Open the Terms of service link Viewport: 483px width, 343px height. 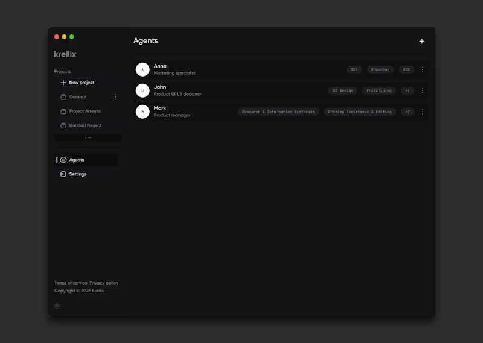pyautogui.click(x=71, y=283)
